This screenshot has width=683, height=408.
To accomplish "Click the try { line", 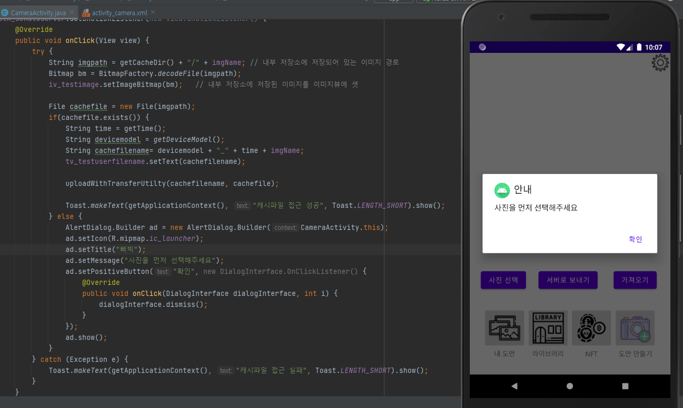I will [x=42, y=51].
